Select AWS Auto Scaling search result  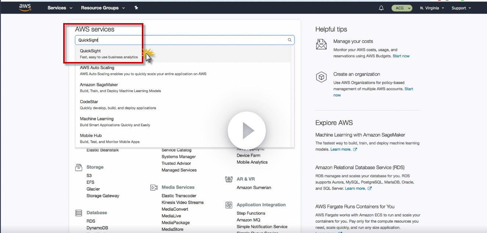(x=183, y=71)
